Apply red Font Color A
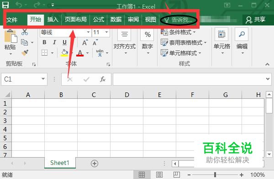The width and height of the screenshot is (274, 179). pos(80,53)
